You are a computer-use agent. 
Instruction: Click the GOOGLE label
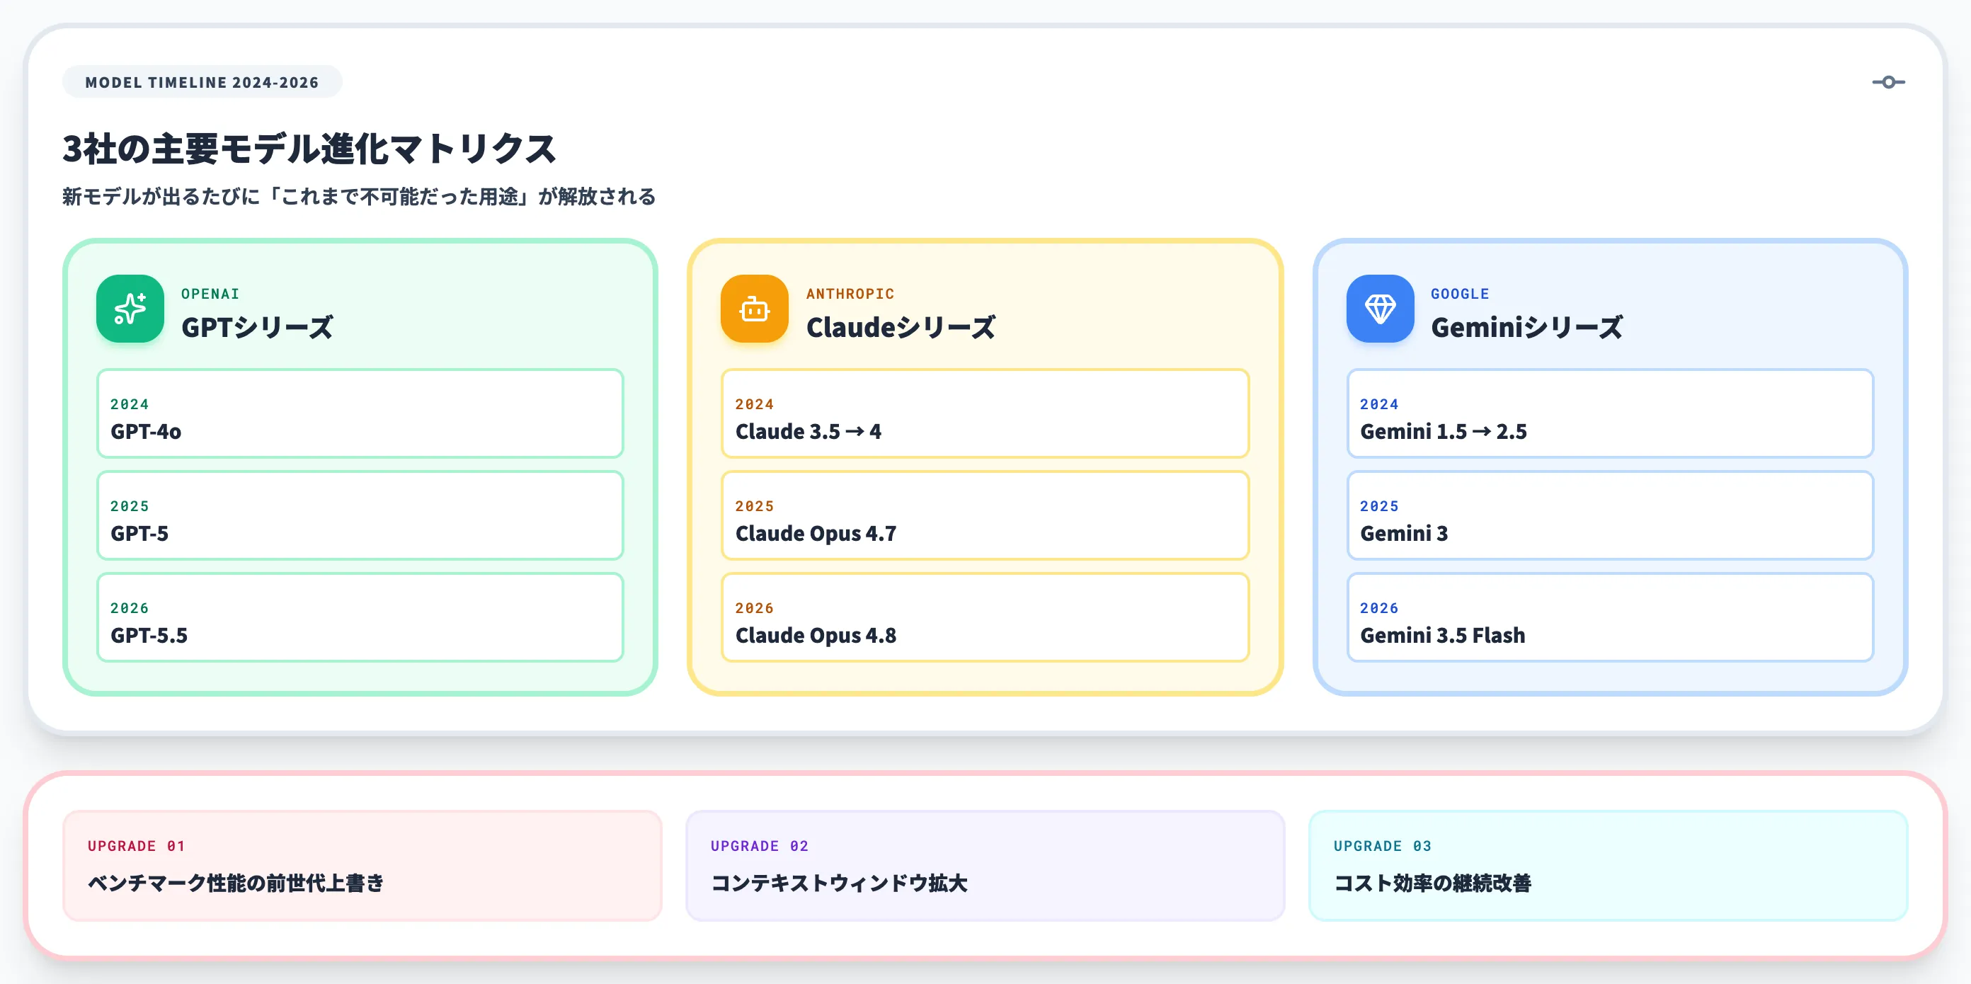click(x=1460, y=294)
